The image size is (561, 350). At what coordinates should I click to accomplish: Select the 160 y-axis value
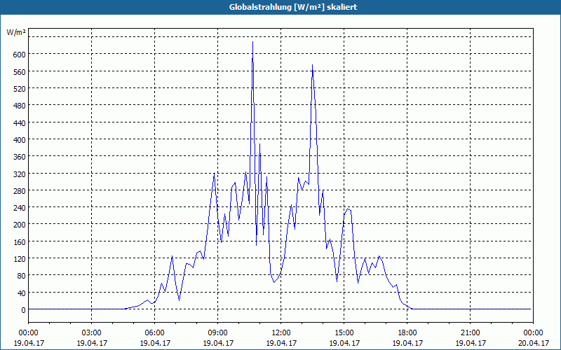pos(20,242)
